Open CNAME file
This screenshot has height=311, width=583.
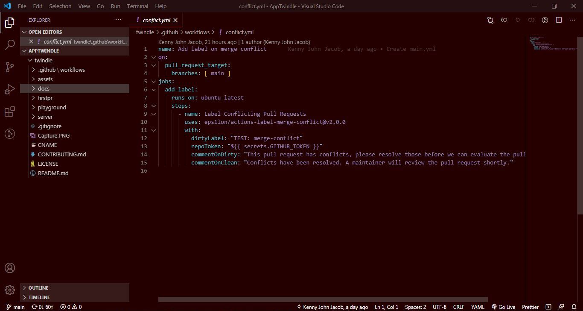[75, 145]
